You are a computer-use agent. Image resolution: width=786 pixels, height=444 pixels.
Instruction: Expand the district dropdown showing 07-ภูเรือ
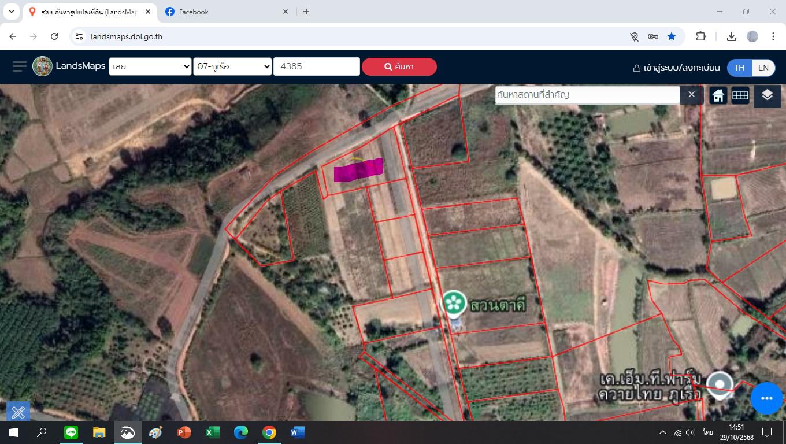pyautogui.click(x=232, y=66)
